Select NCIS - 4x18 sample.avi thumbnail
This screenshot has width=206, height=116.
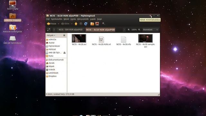coord(145,38)
